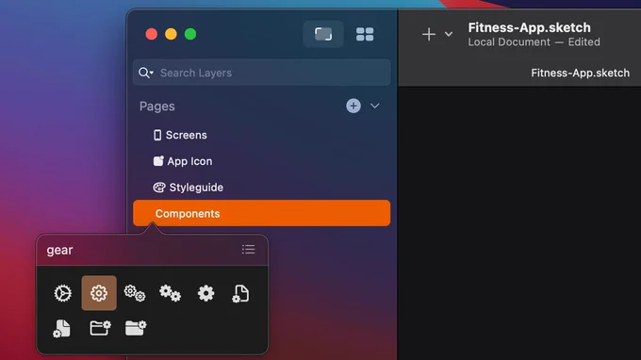The image size is (641, 360).
Task: Click the gear search field in popover
Action: [x=139, y=250]
